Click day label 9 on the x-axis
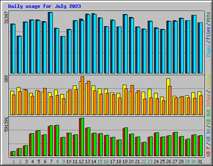213x166 pixels. pos(64,161)
